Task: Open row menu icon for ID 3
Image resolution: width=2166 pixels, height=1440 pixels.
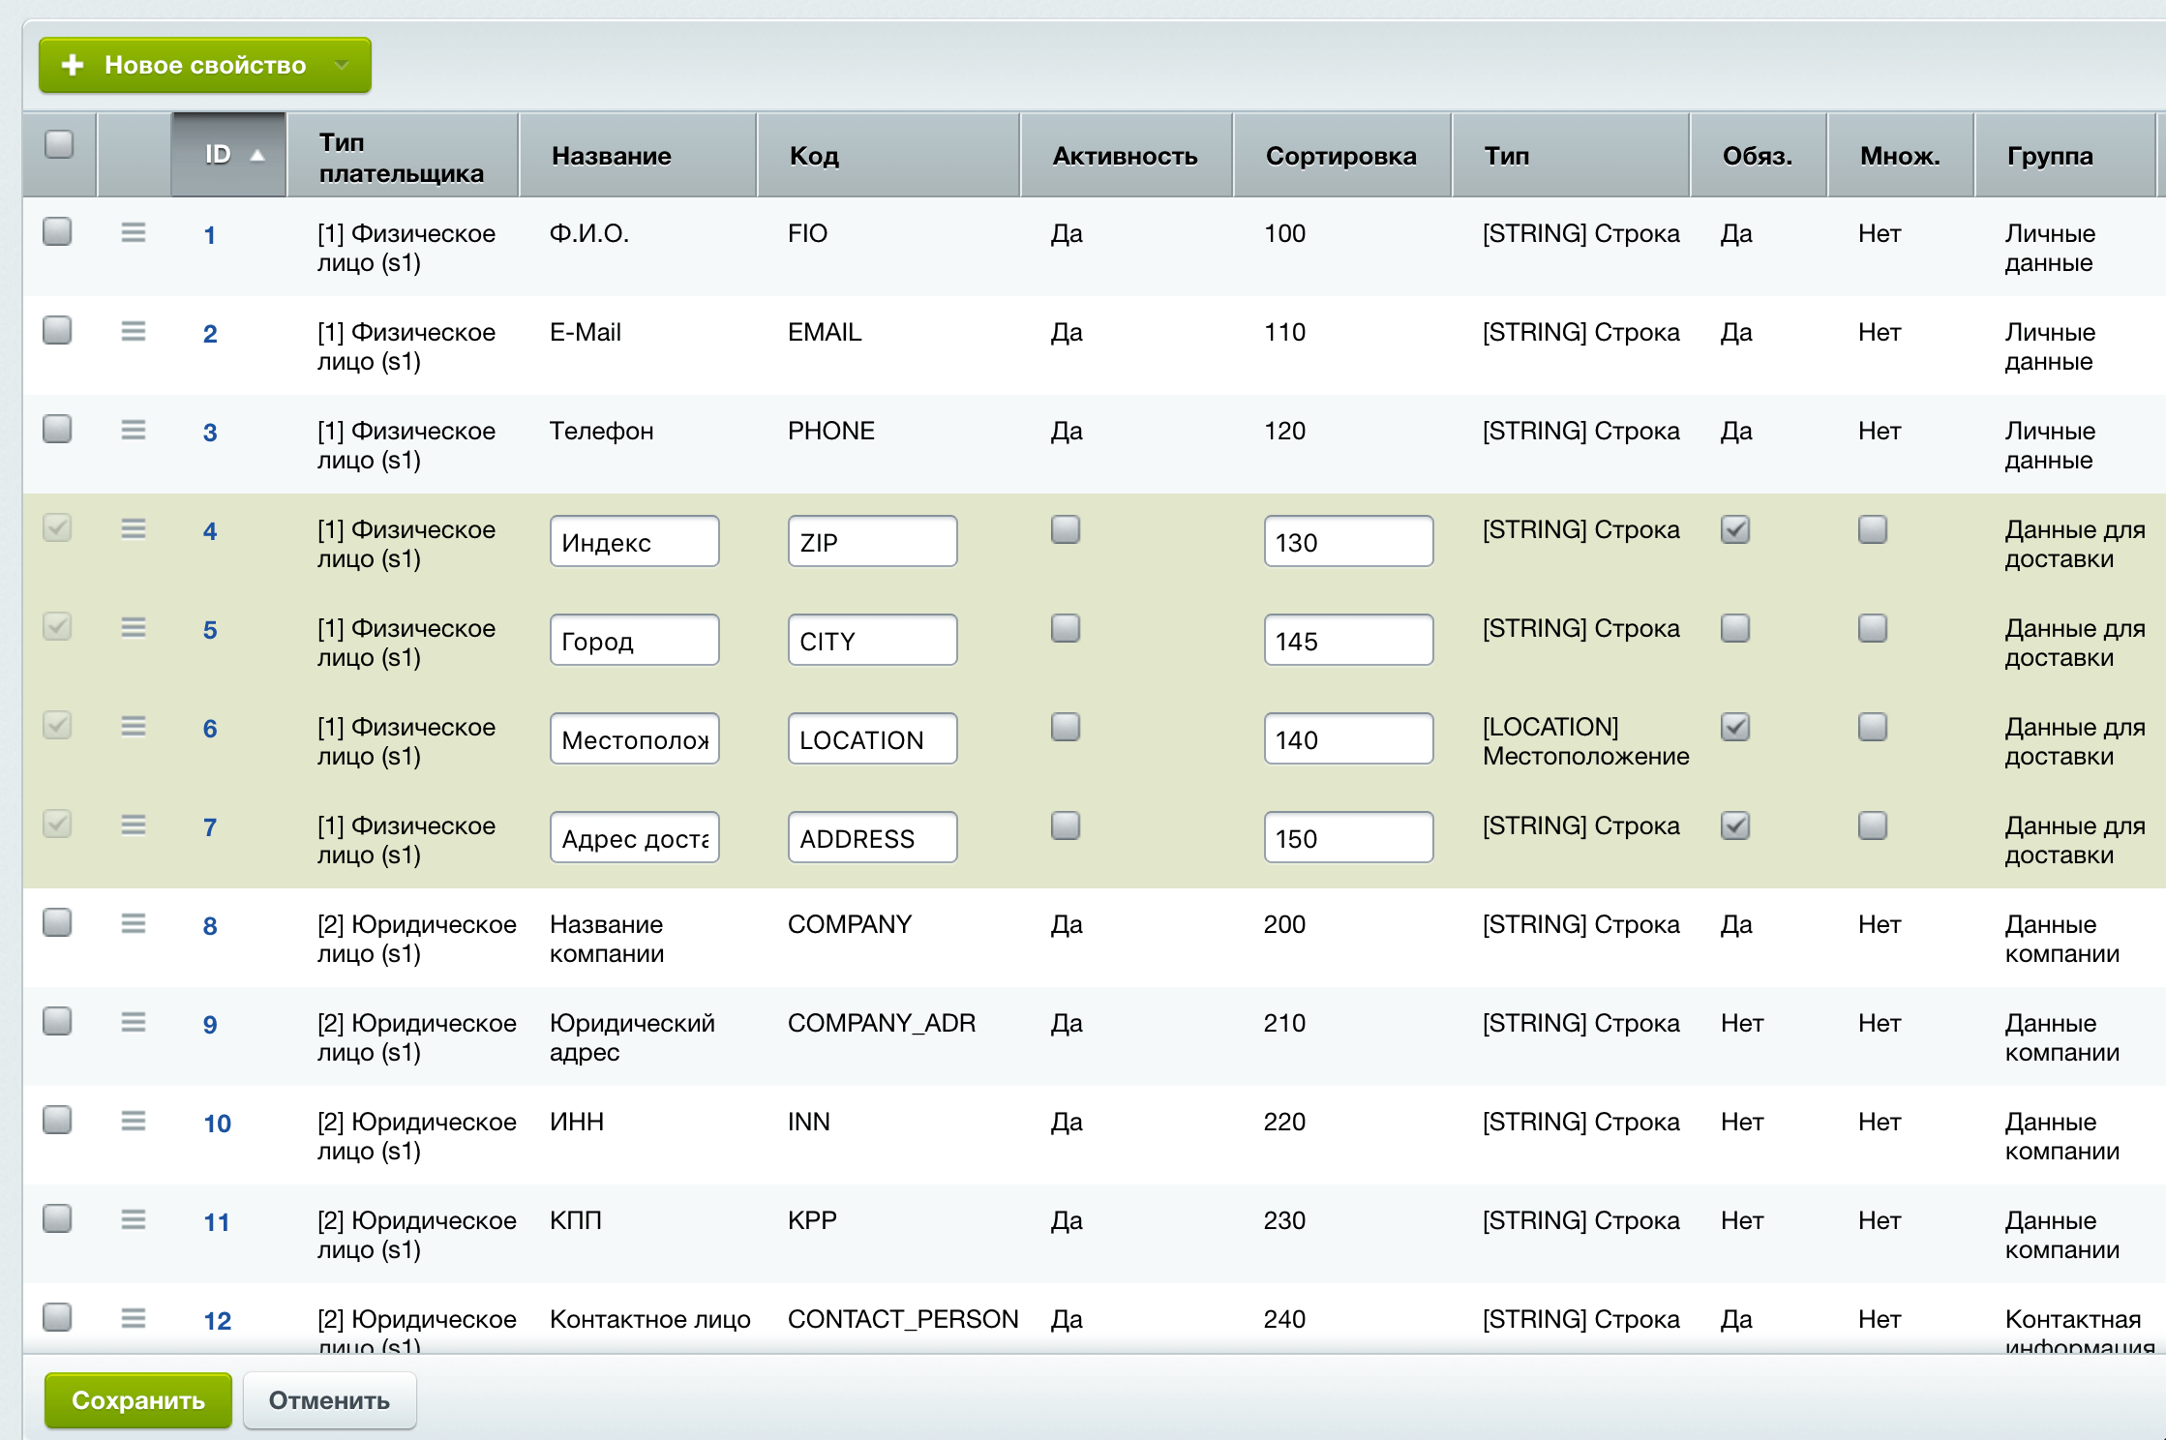Action: (x=134, y=430)
